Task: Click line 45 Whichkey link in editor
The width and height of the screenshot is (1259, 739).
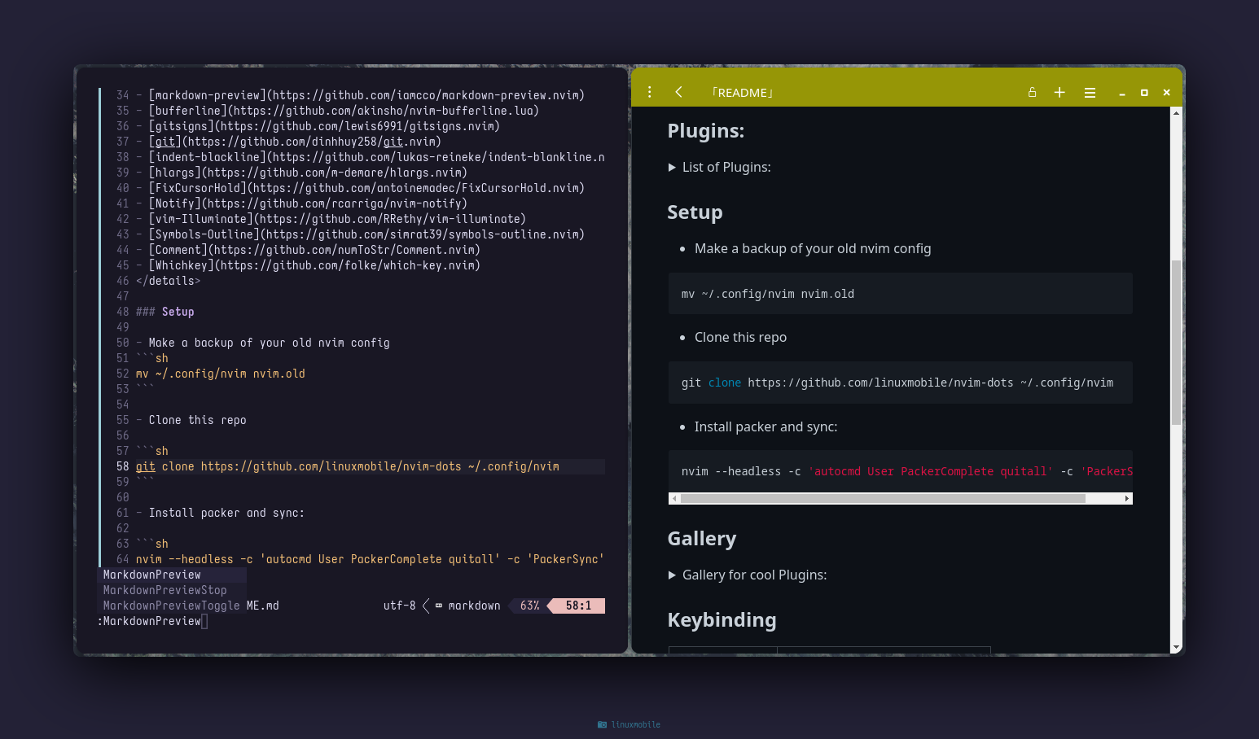Action: click(314, 265)
